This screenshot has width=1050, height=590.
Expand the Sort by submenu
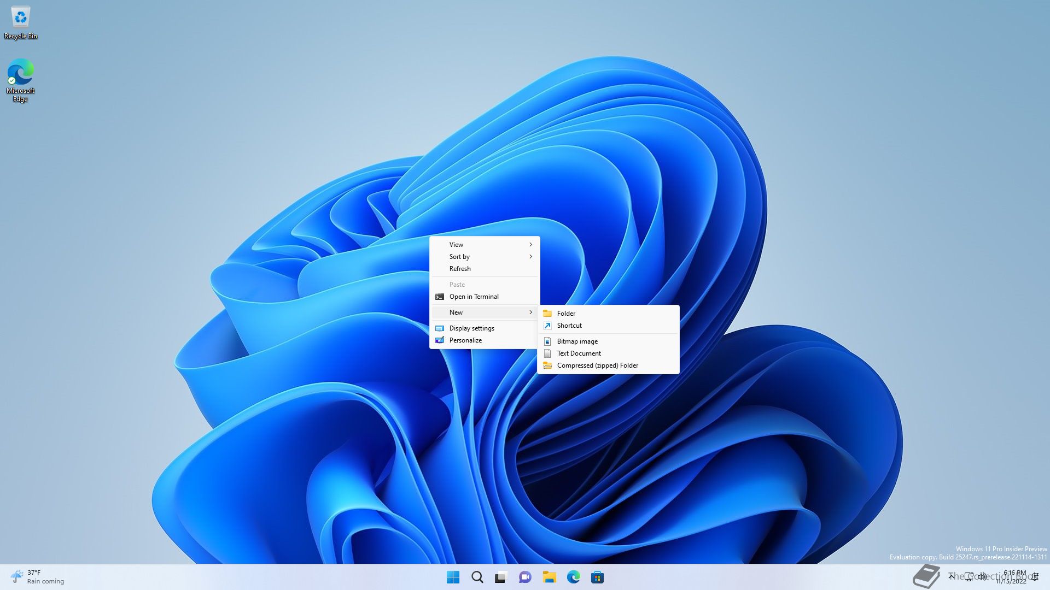[x=485, y=256]
